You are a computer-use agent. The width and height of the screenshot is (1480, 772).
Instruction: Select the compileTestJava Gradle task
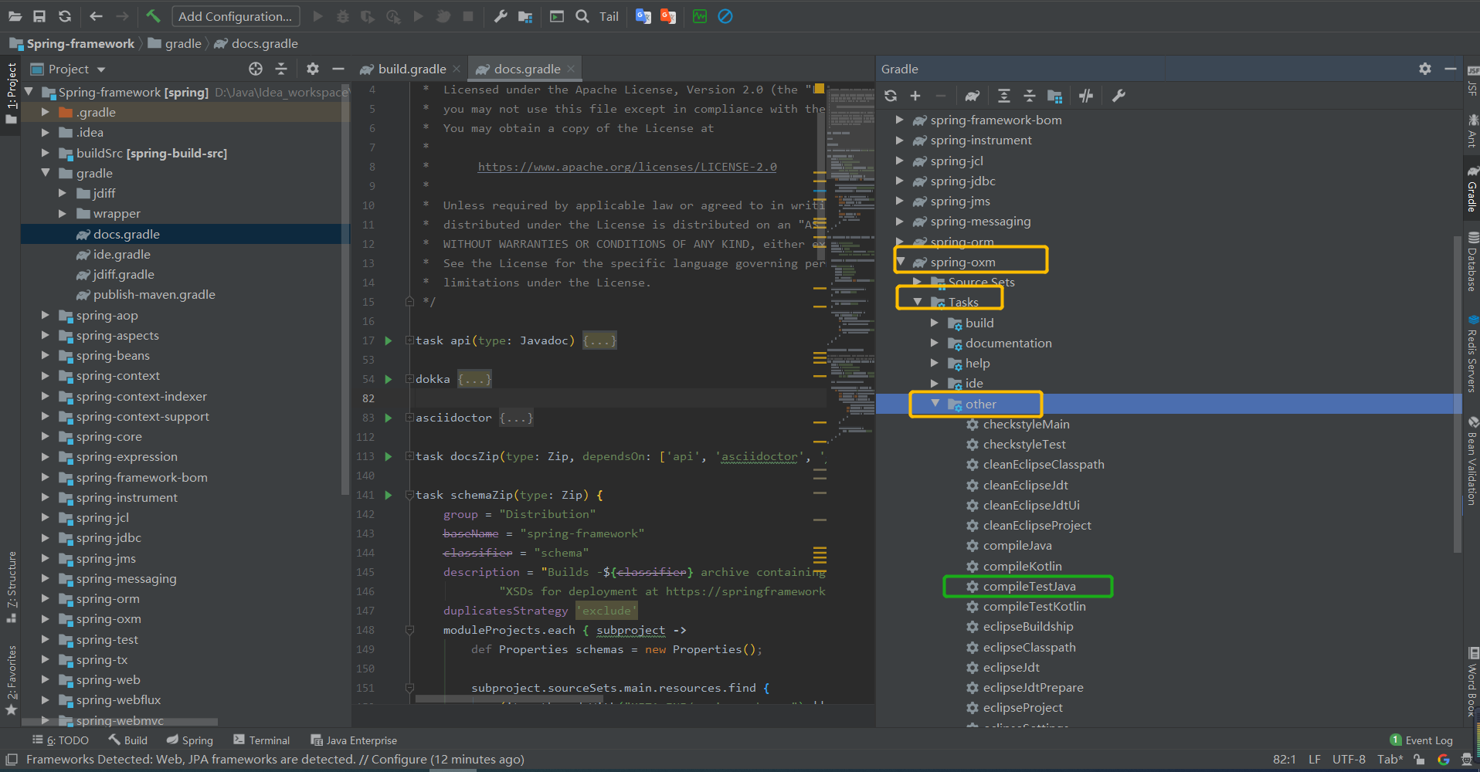point(1029,587)
